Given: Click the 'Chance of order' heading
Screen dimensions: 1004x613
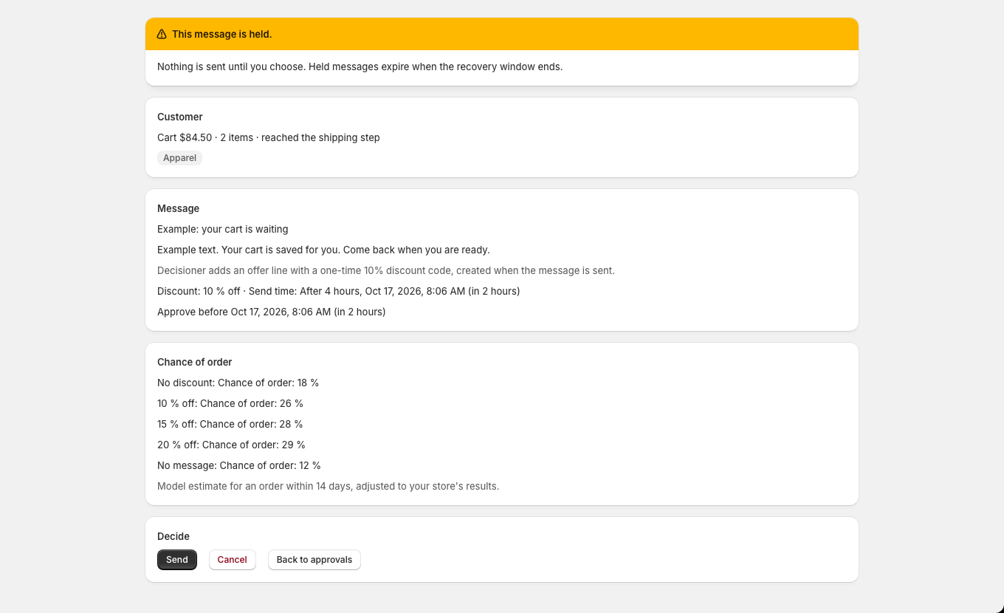Looking at the screenshot, I should click(195, 362).
